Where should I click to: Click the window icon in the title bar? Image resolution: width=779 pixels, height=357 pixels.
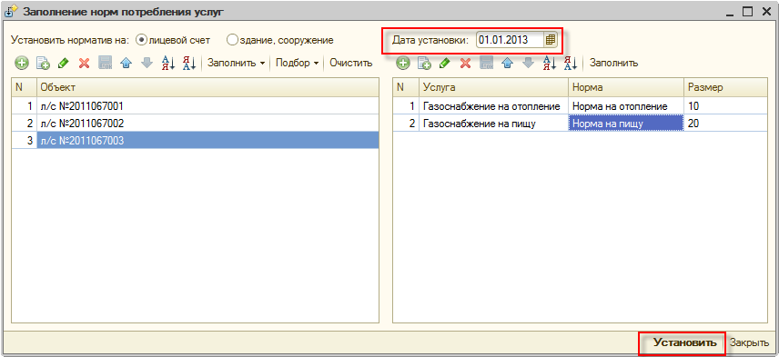coord(10,12)
